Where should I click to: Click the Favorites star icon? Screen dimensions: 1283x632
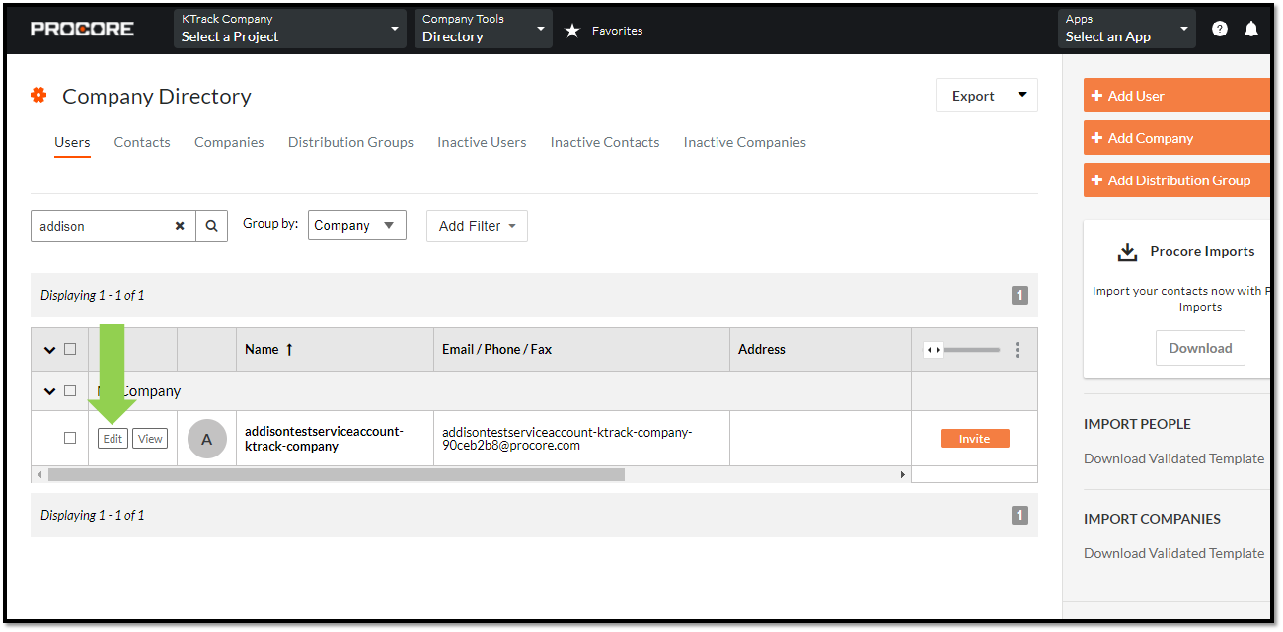point(572,31)
